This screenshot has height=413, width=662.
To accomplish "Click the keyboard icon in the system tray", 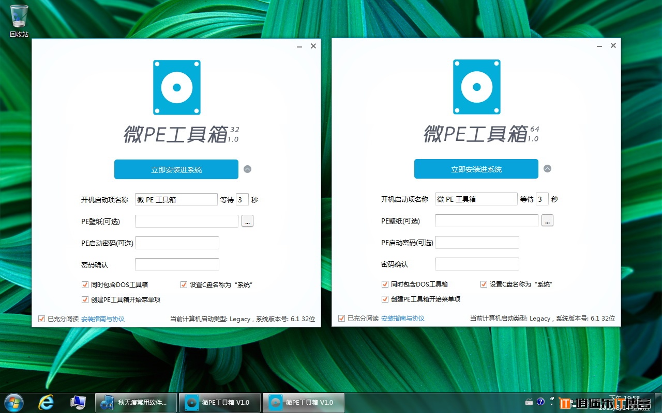I will [x=529, y=402].
